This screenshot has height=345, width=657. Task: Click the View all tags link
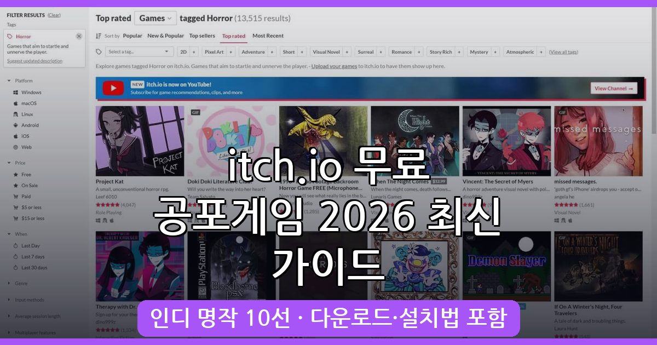coord(563,52)
